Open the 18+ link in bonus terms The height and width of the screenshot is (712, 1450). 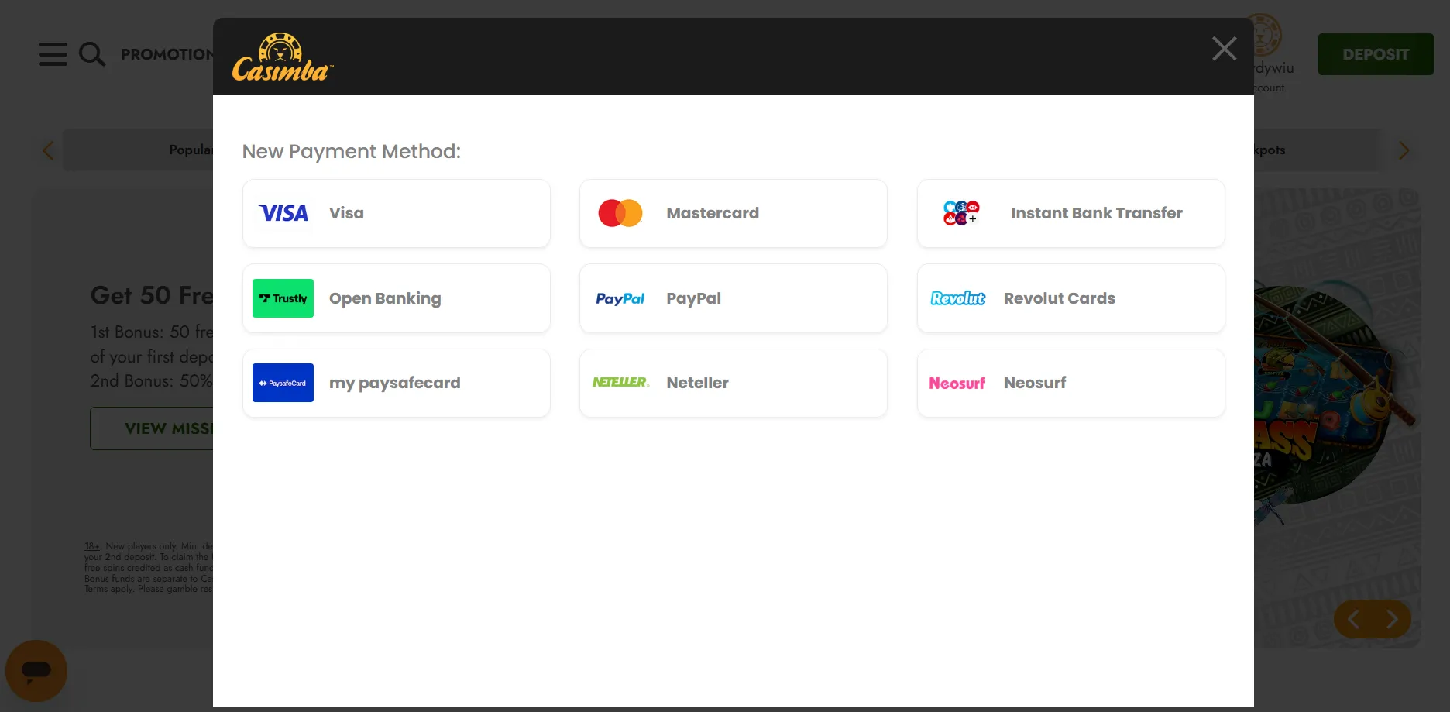92,546
